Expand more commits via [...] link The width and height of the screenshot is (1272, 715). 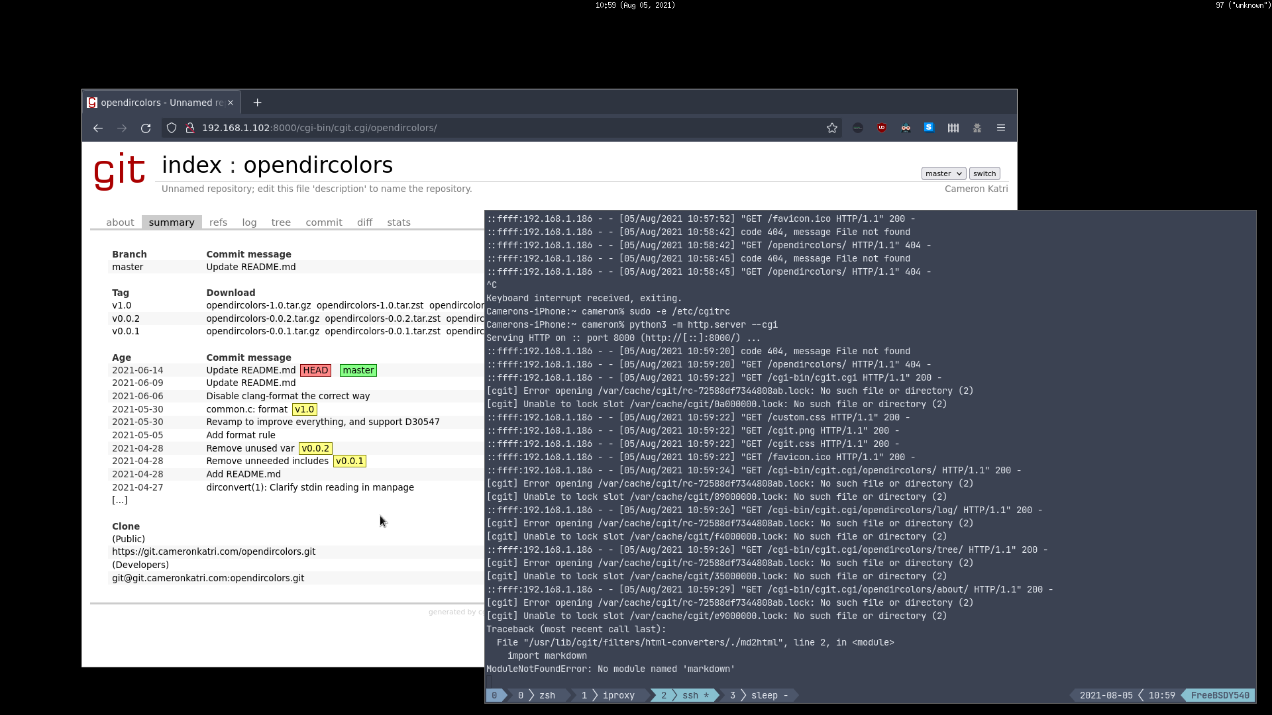[x=119, y=500]
